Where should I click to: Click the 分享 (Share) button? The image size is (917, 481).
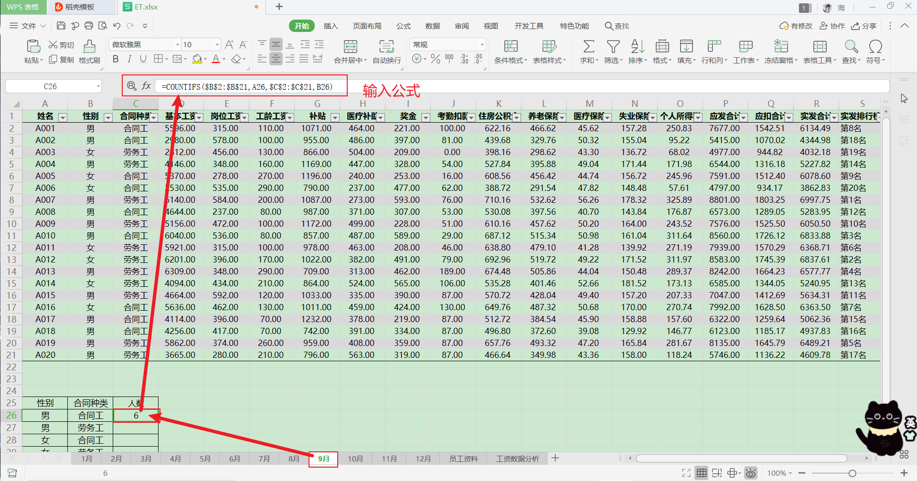point(864,26)
